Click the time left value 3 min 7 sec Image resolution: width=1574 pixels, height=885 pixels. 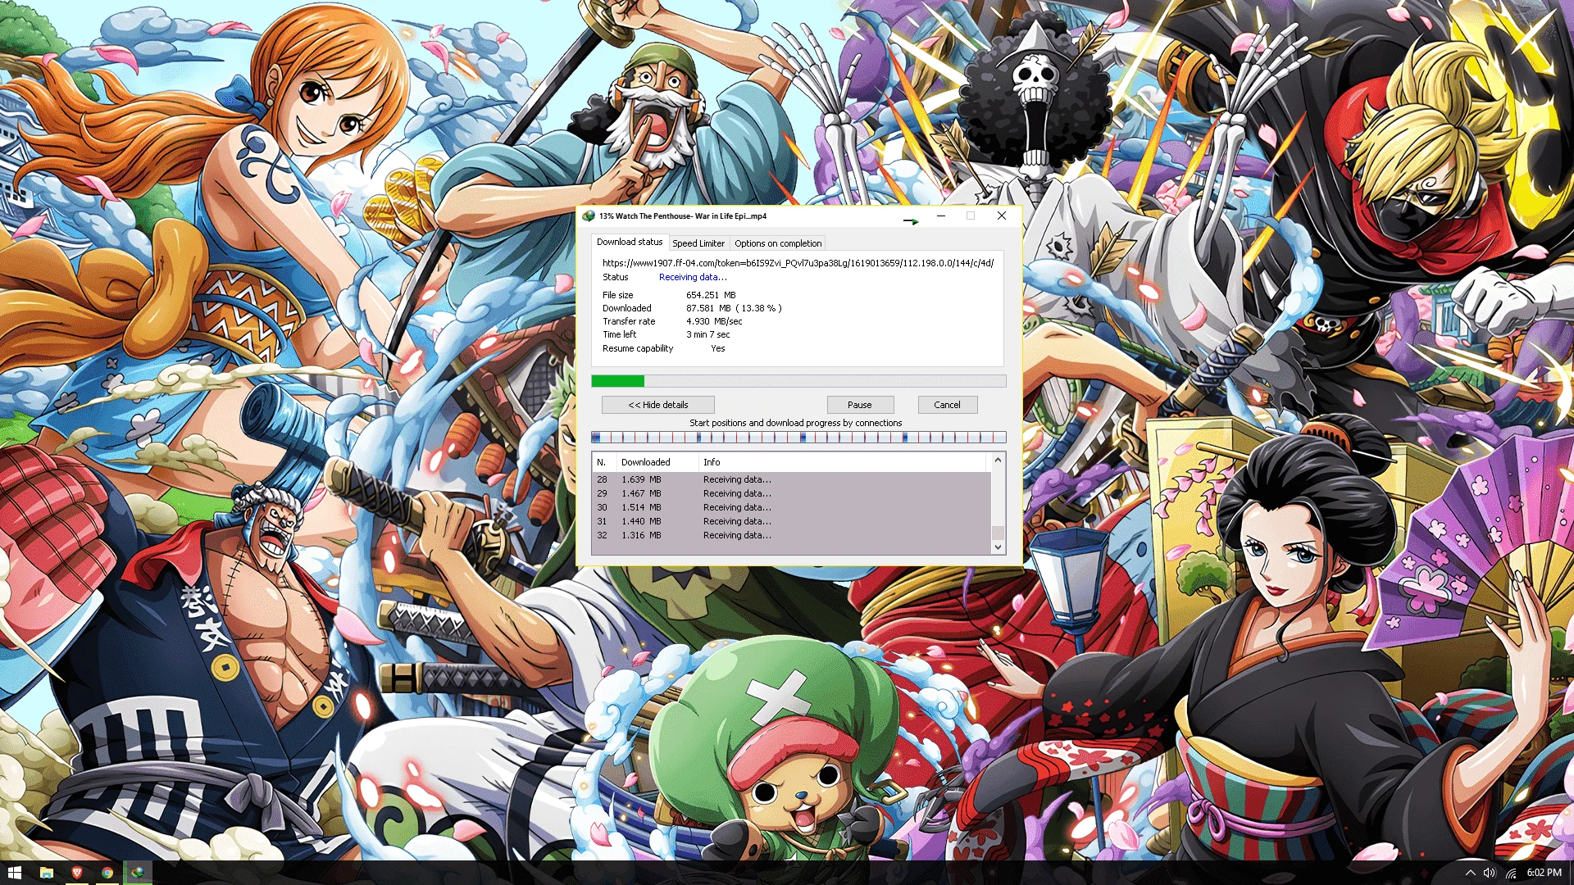click(707, 334)
